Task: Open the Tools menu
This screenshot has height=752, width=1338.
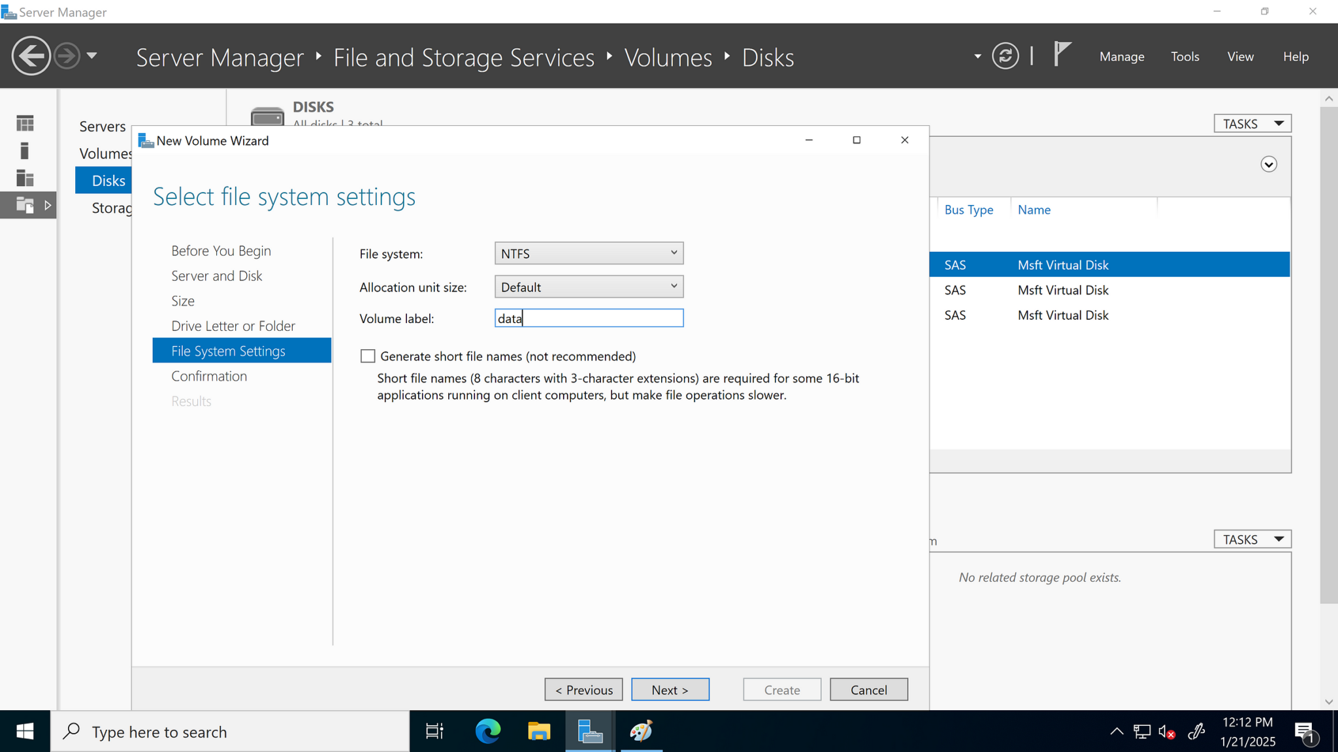Action: [1184, 56]
